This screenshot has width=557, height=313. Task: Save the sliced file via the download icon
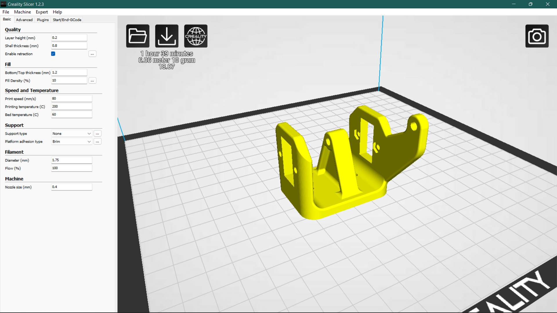(167, 36)
